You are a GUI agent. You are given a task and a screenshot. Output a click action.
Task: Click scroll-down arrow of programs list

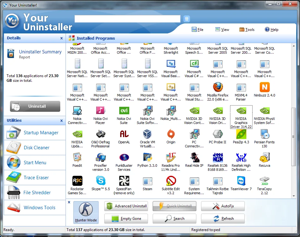294,196
